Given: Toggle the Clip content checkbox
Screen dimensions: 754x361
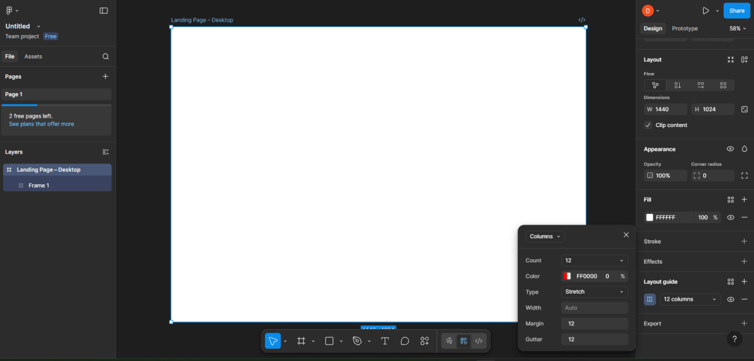Looking at the screenshot, I should 648,125.
